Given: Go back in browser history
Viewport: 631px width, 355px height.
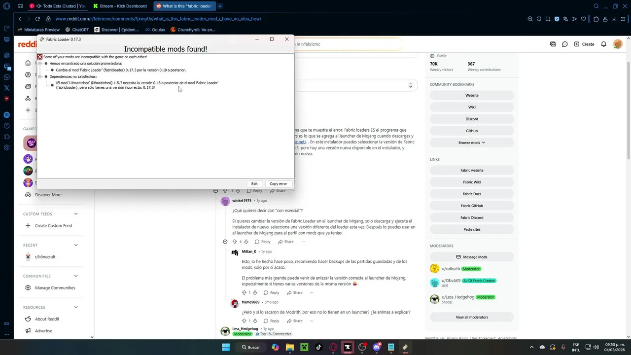Looking at the screenshot, I should [x=20, y=19].
